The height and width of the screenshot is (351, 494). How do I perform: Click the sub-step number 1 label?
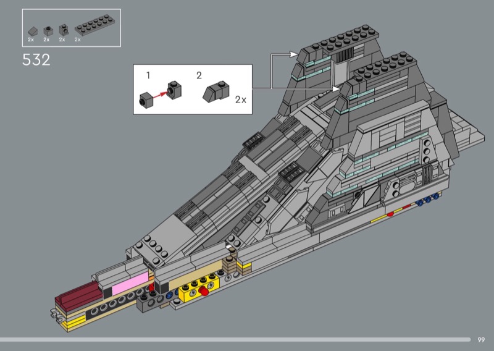(148, 75)
